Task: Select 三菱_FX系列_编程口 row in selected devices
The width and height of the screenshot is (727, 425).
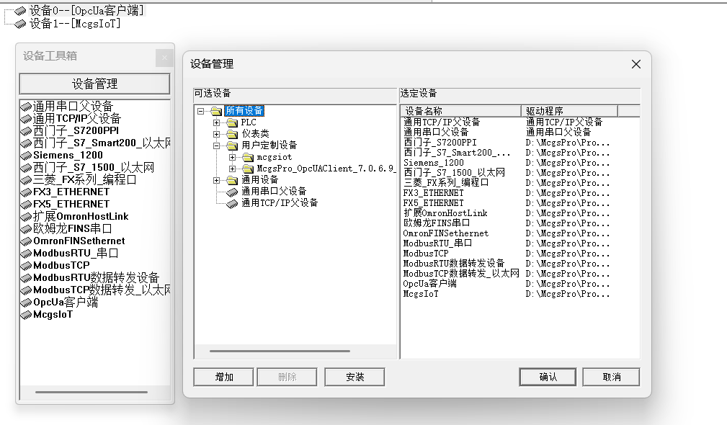Action: coord(520,183)
